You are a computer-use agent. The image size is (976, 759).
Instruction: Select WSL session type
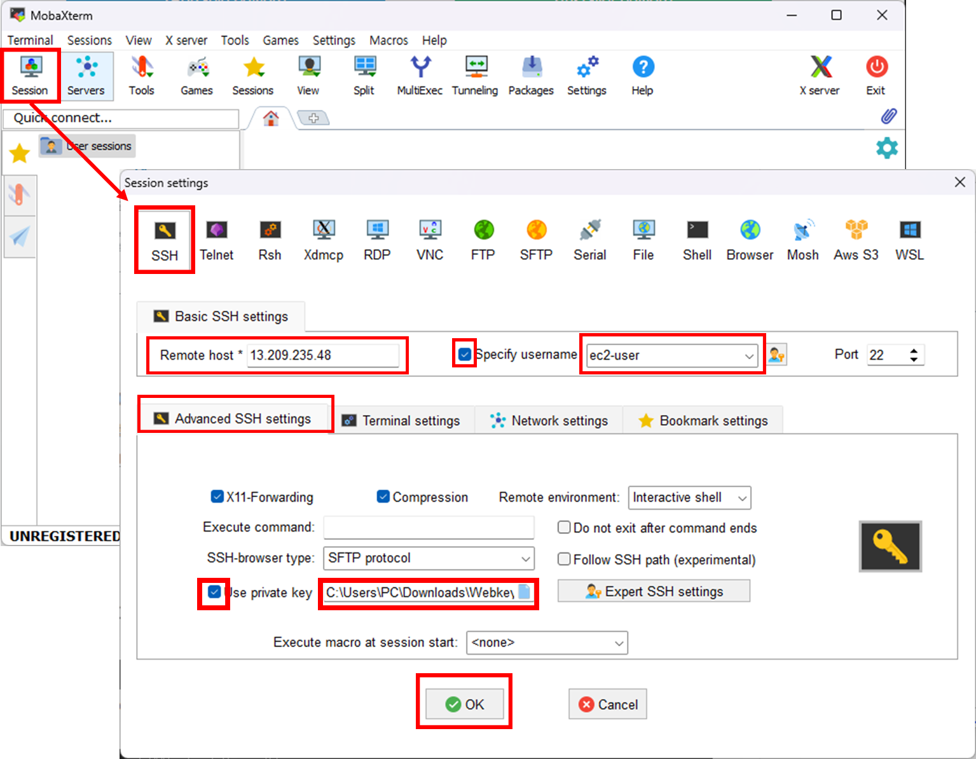point(910,240)
